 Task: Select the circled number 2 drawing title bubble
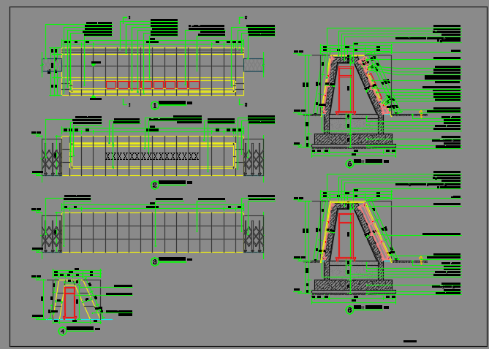point(155,185)
